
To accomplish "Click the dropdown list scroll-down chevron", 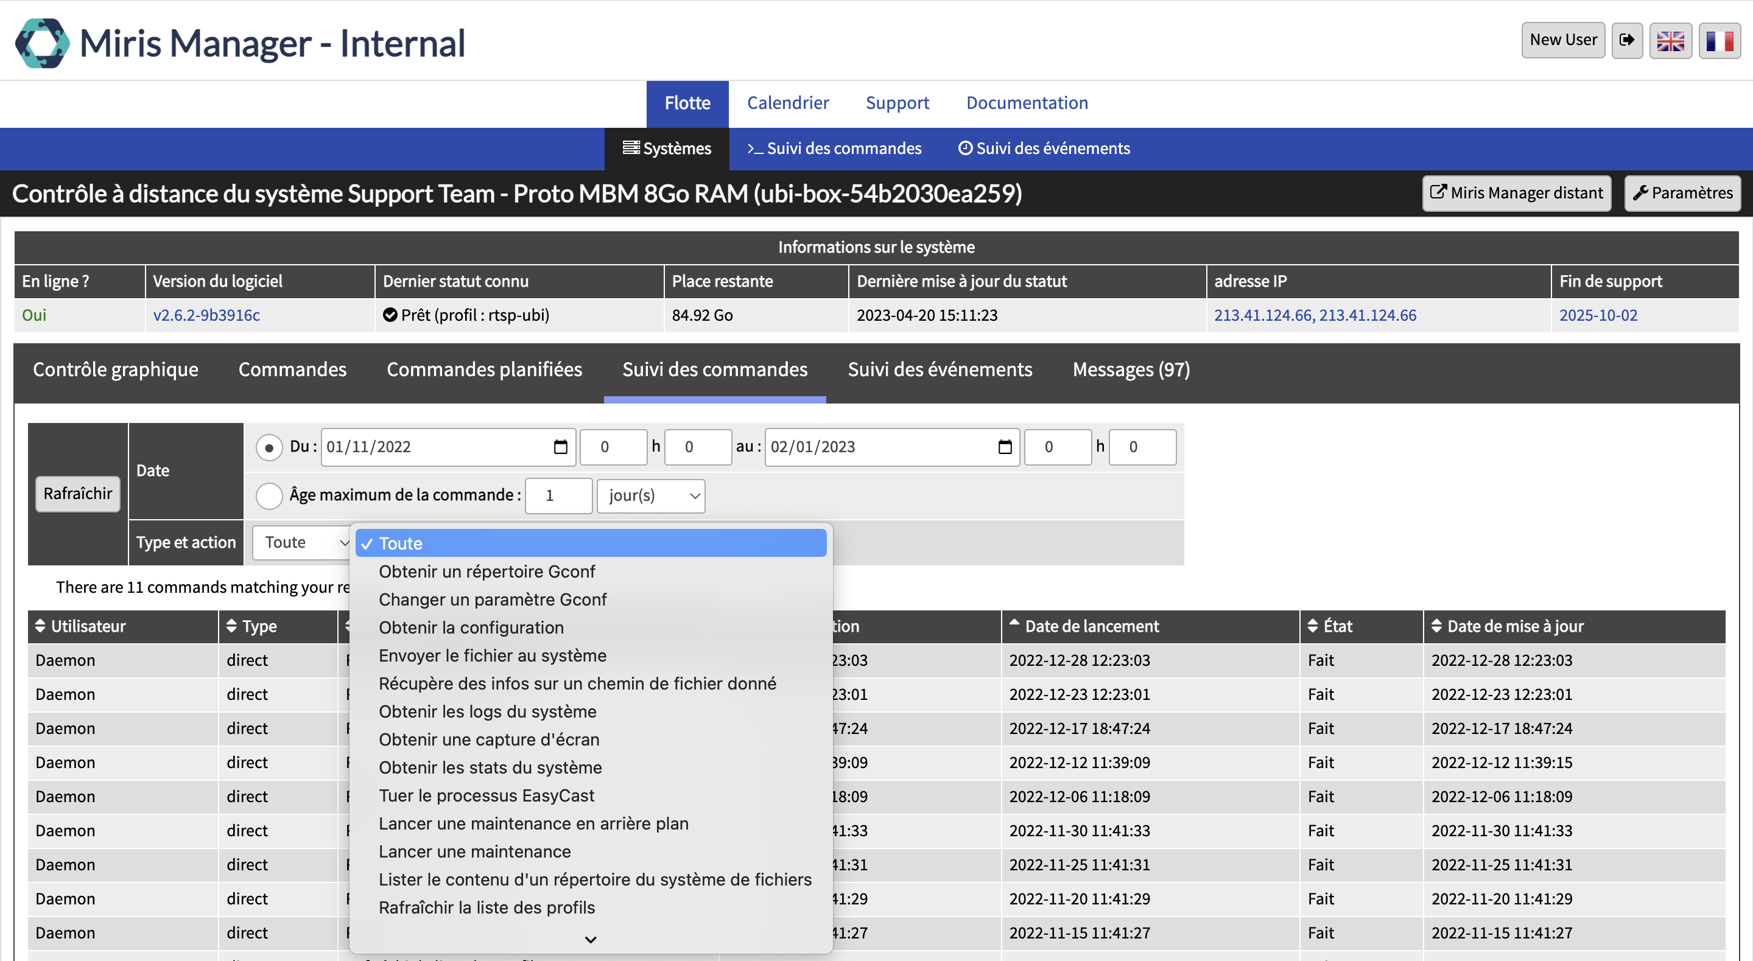I will [591, 939].
